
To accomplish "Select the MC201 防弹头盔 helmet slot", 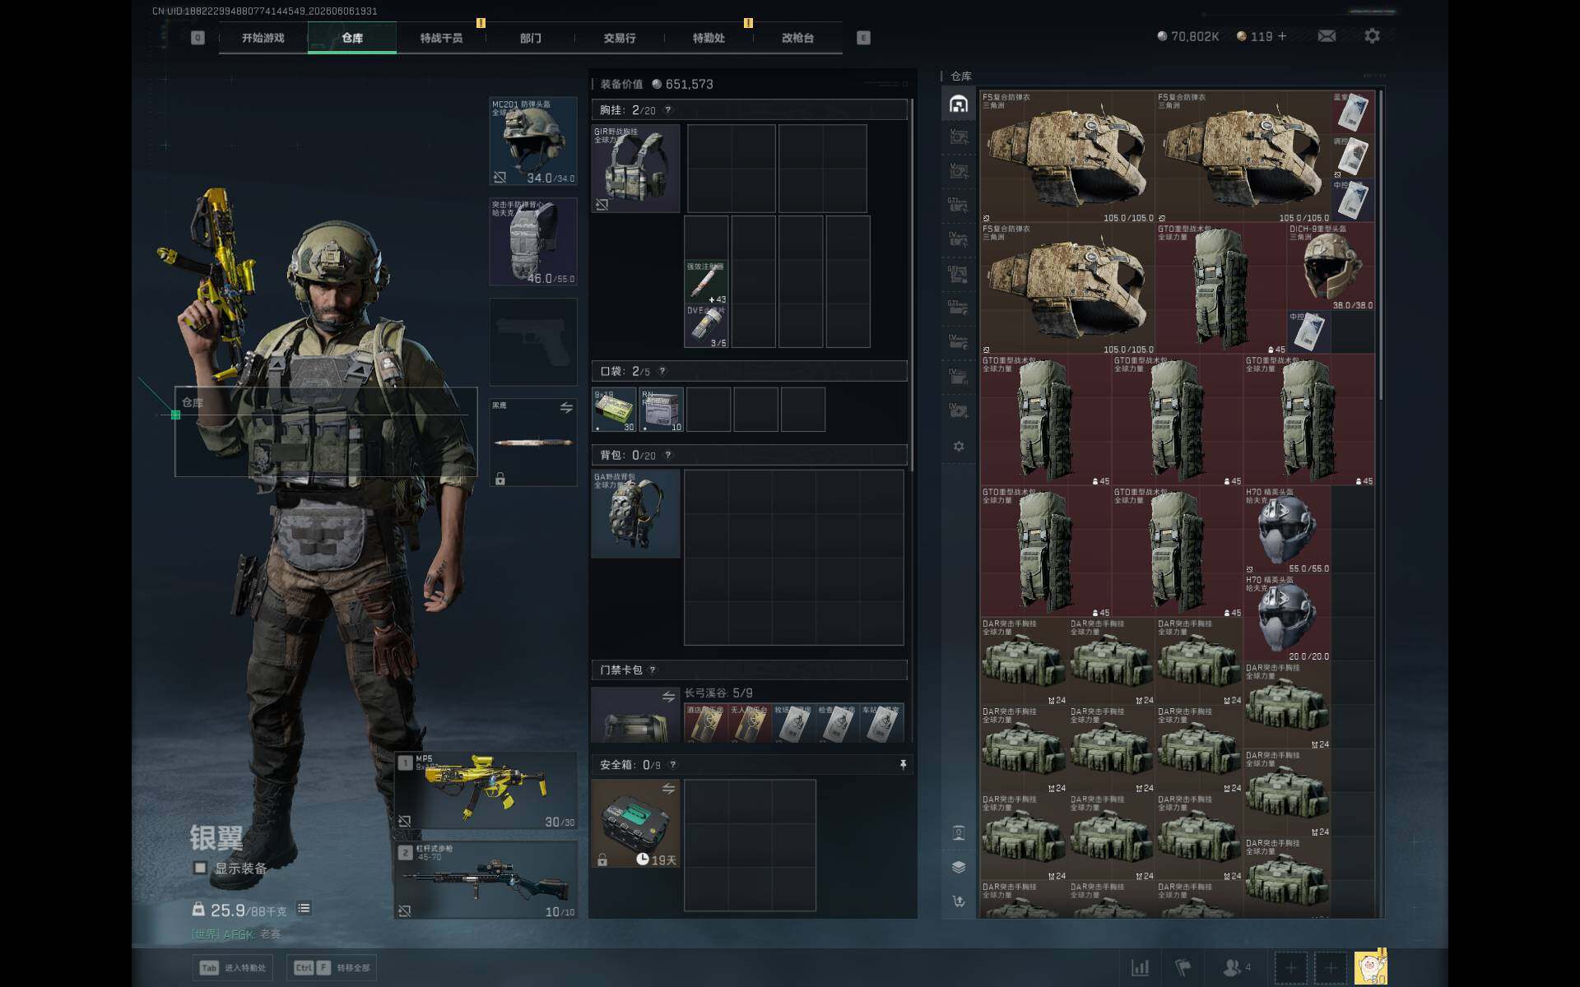I will pos(533,141).
